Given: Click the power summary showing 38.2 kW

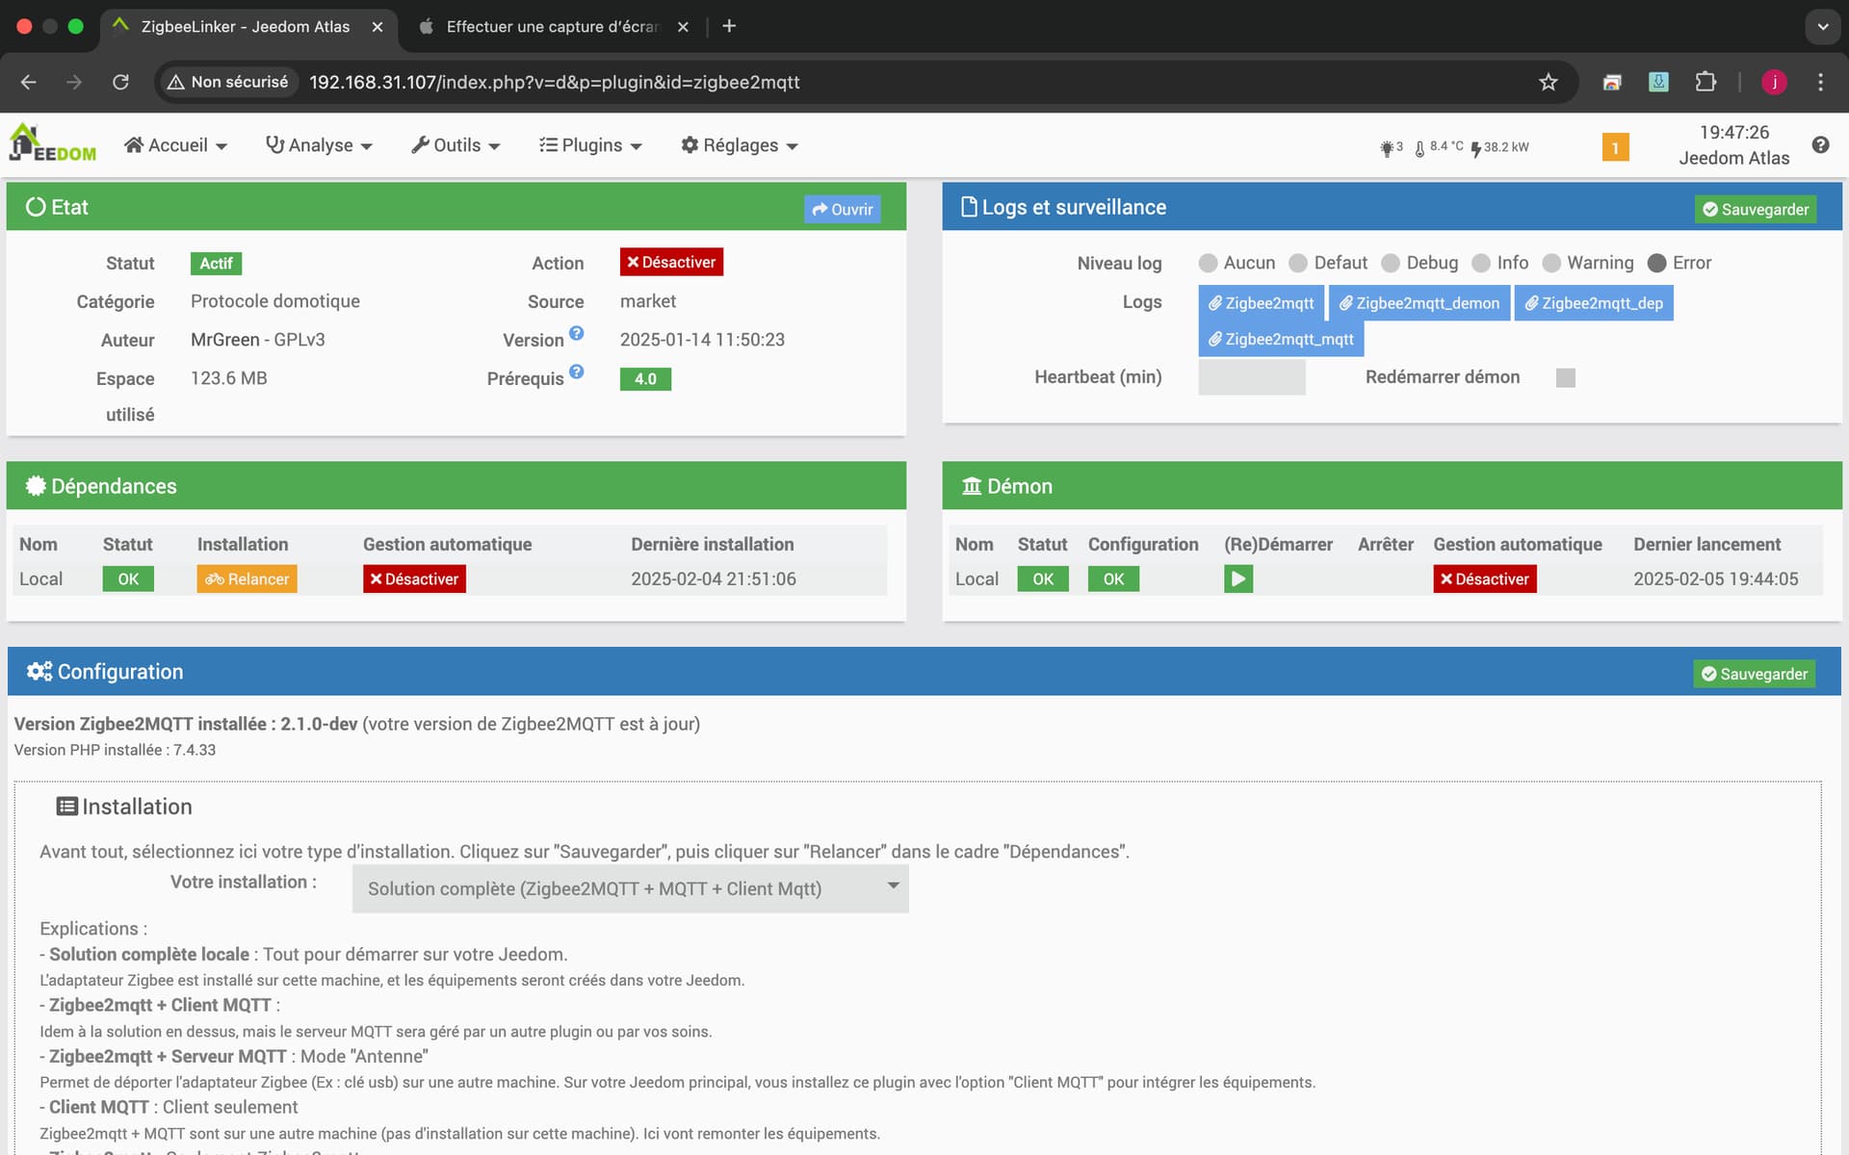Looking at the screenshot, I should click(1499, 147).
